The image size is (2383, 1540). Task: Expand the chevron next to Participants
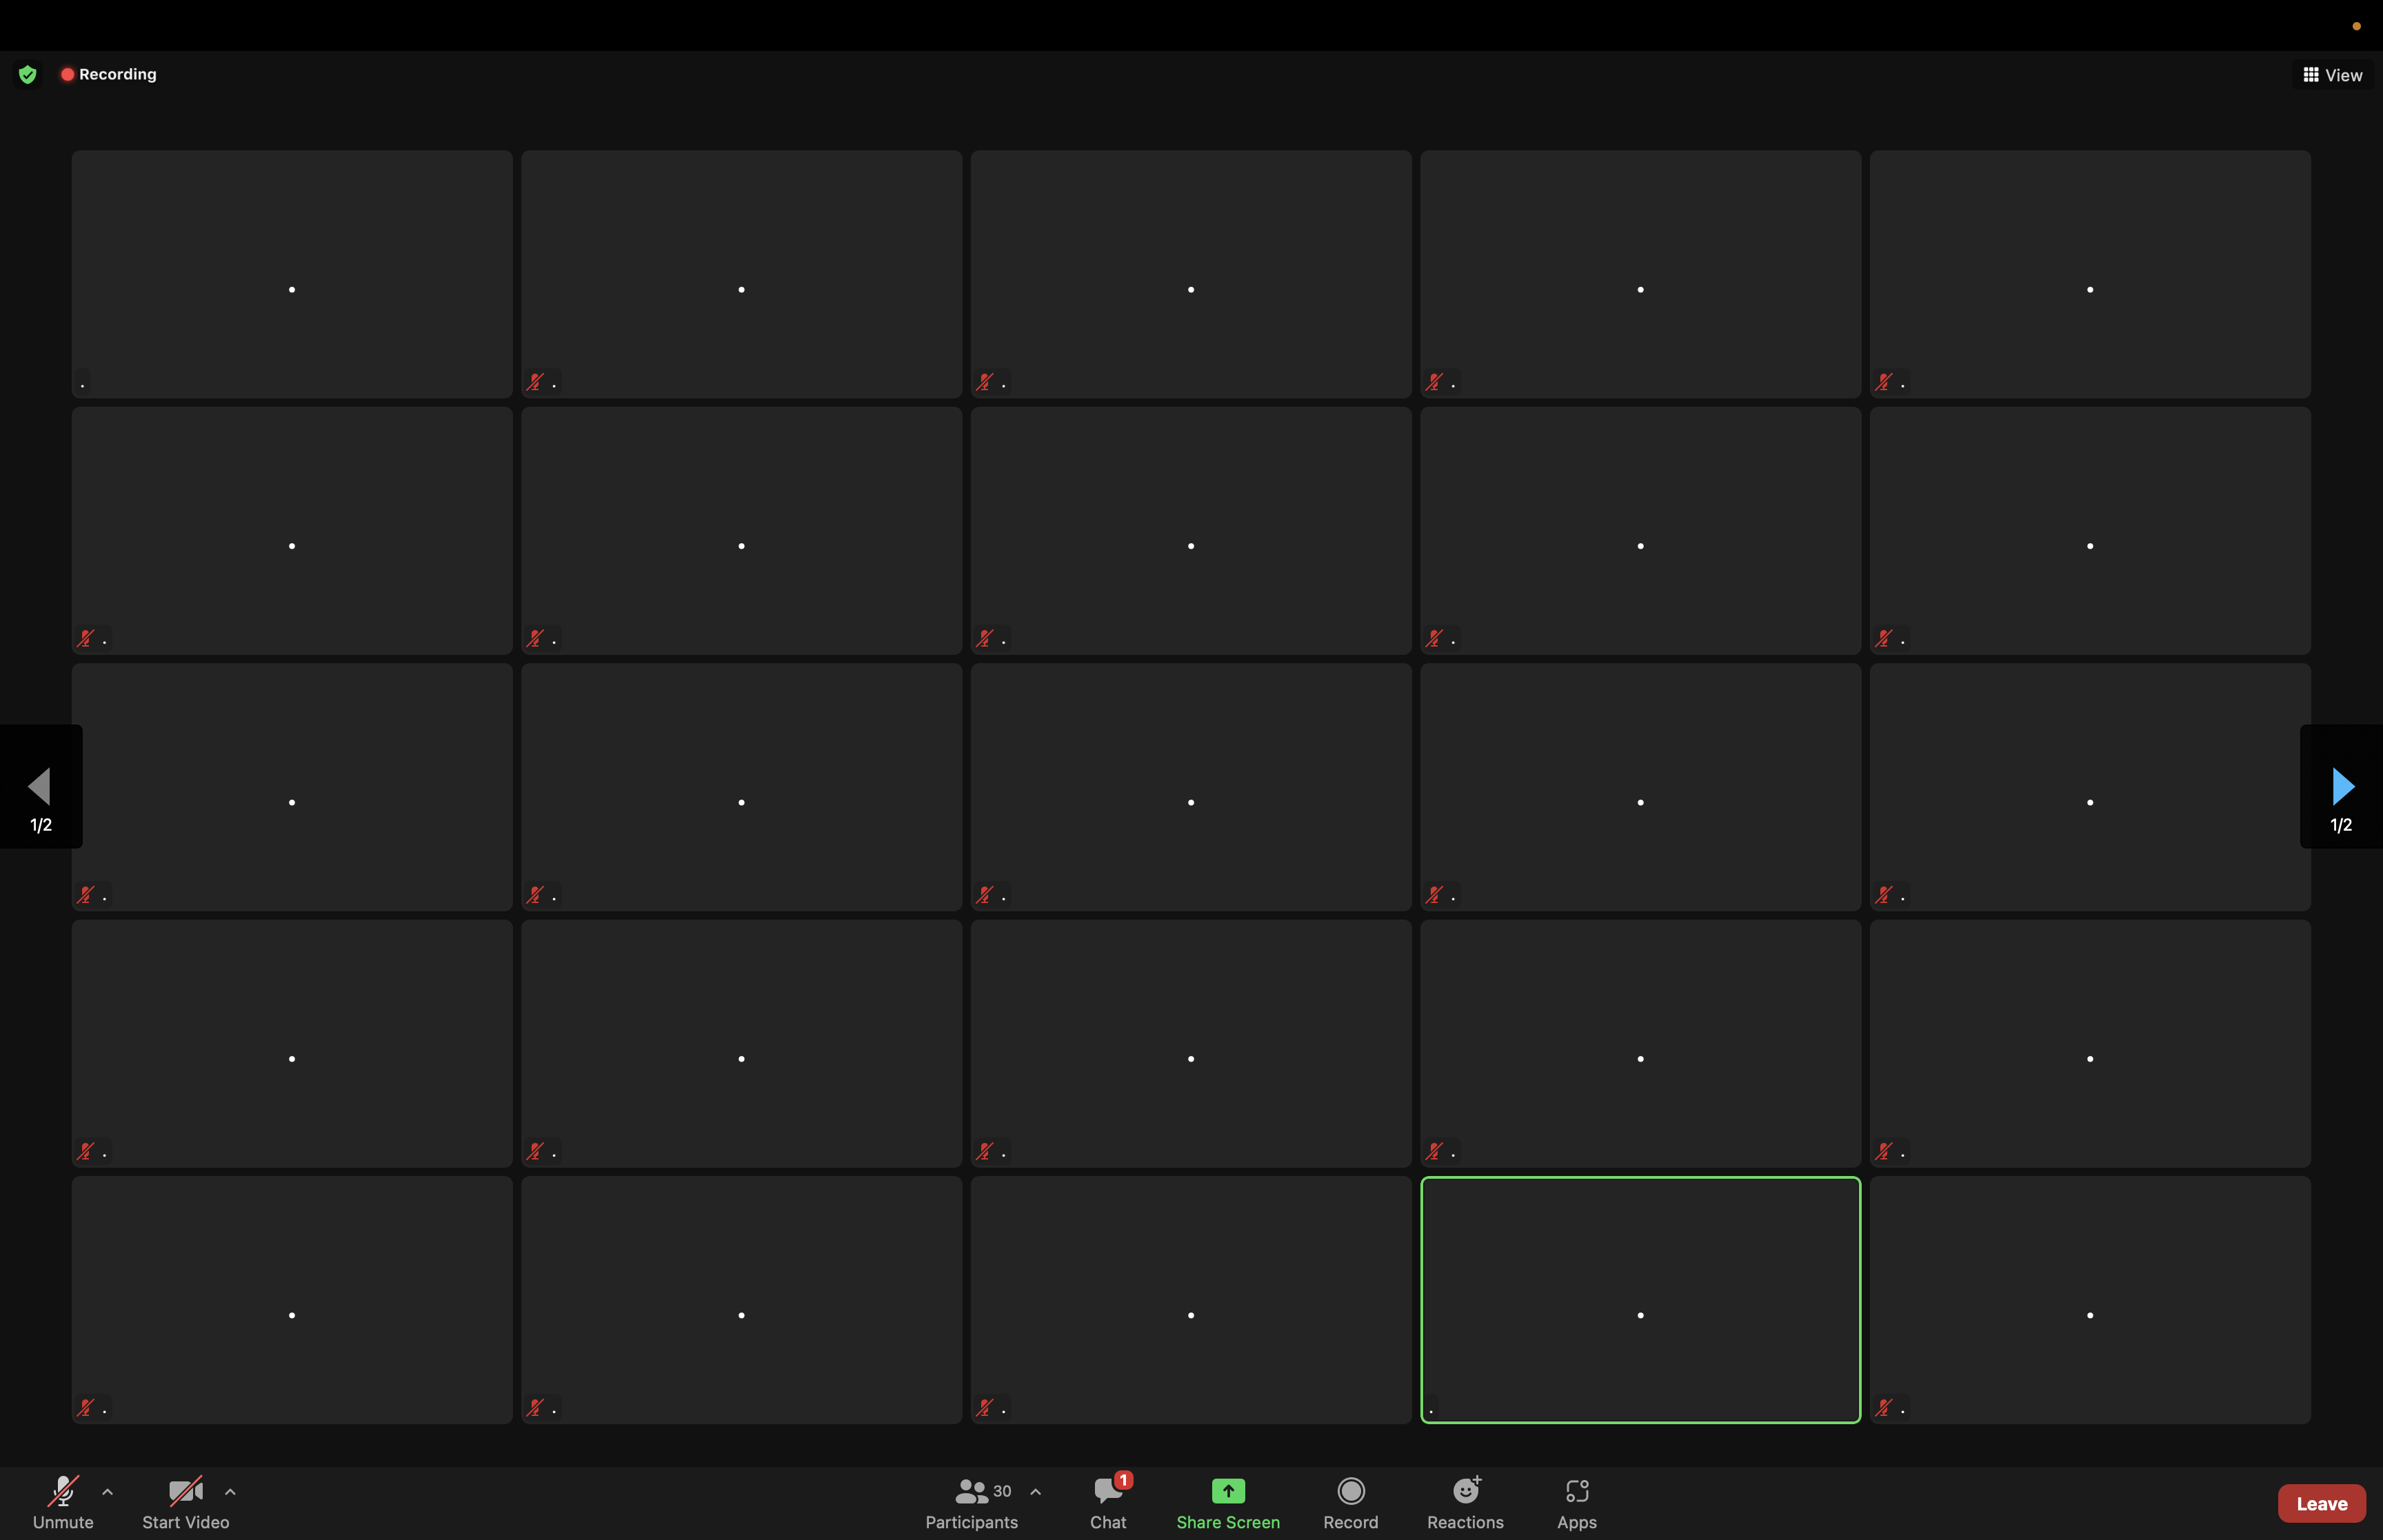(1036, 1491)
